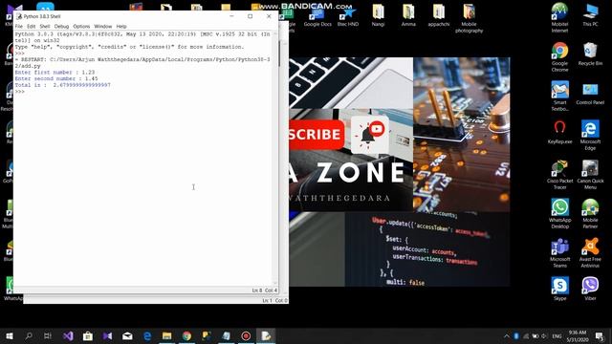Select the Recycle Bin icon
Screen dimensions: 612x344
(590, 54)
